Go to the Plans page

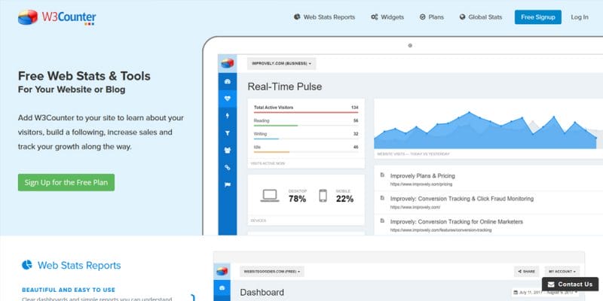click(431, 17)
